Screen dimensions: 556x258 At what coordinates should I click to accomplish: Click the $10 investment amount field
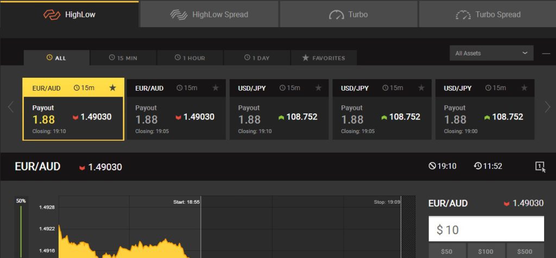(486, 229)
